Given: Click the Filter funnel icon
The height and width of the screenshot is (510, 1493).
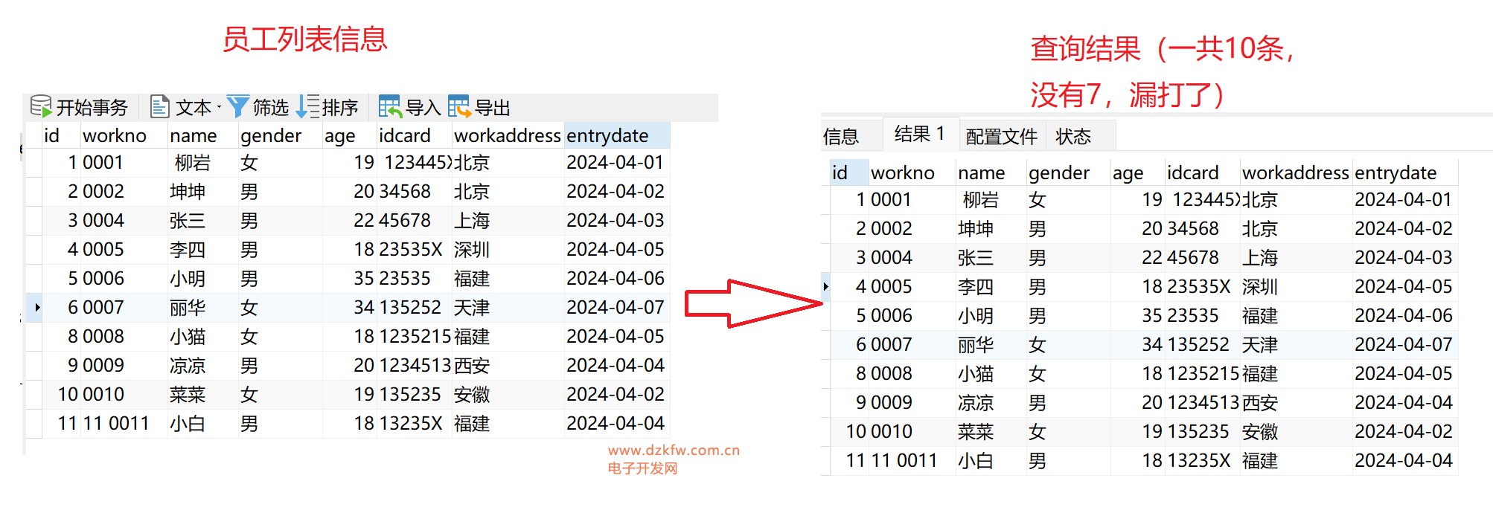Looking at the screenshot, I should 237,107.
